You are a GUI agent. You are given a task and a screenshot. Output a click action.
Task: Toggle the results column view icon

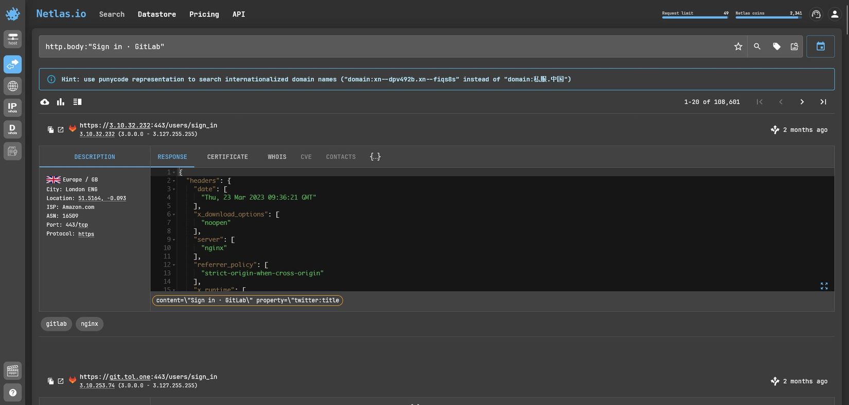tap(77, 102)
